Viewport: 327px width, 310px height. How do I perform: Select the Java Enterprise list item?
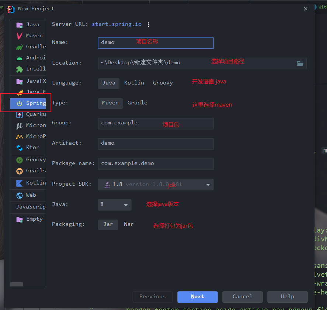[x=28, y=92]
